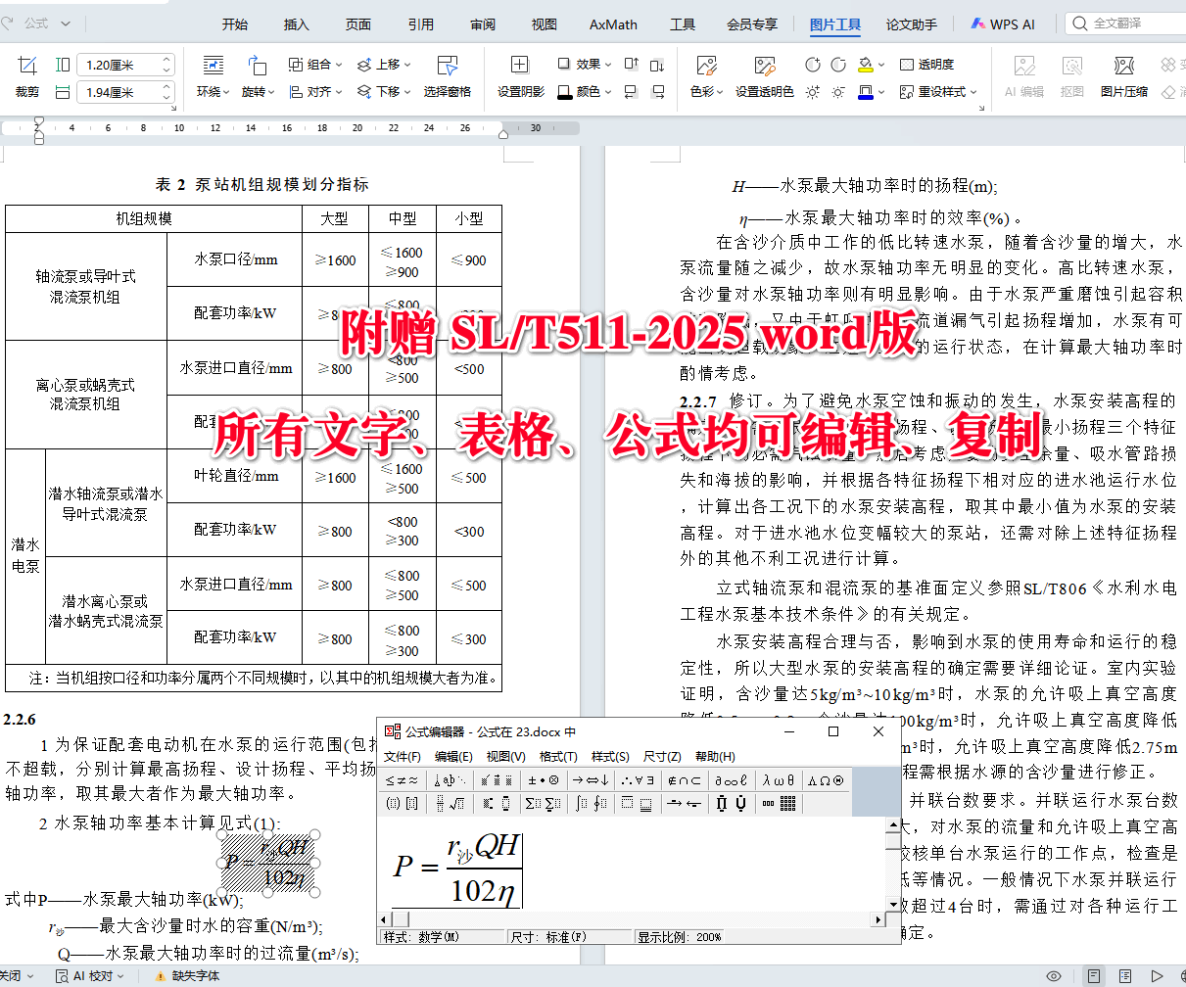Open arrow symbols palette (→⇔↓) in equation editor

click(592, 780)
